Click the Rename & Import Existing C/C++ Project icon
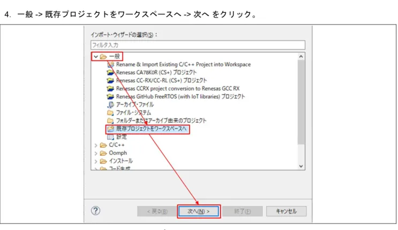This screenshot has width=398, height=230. [110, 65]
